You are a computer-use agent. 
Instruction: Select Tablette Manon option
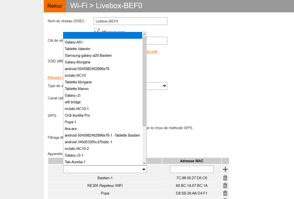click(103, 89)
